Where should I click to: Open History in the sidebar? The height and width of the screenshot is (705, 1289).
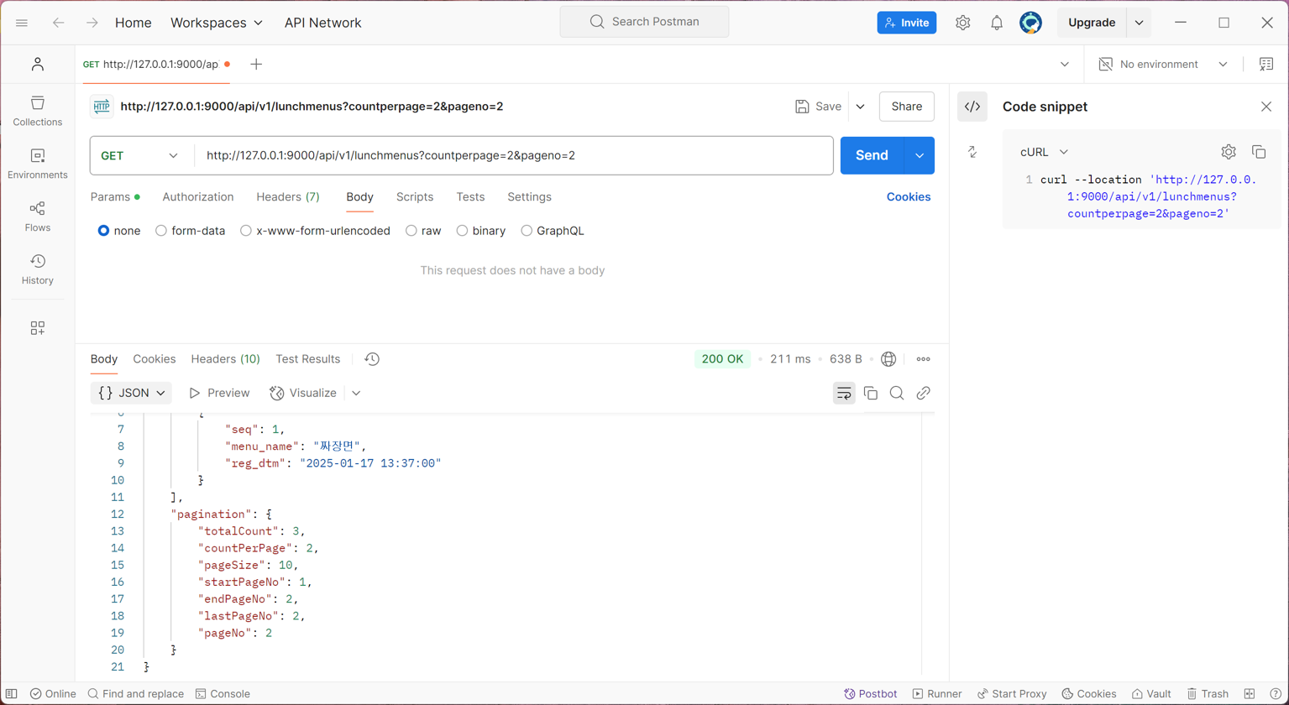[x=37, y=269]
